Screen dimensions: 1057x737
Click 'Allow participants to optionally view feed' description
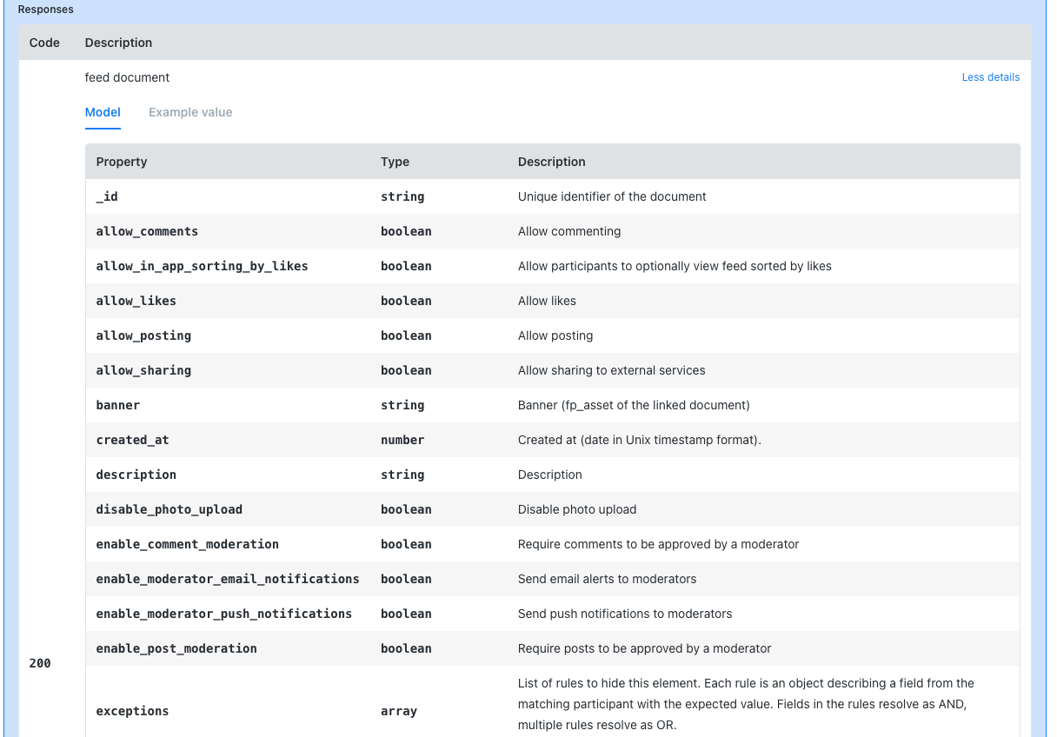click(675, 266)
